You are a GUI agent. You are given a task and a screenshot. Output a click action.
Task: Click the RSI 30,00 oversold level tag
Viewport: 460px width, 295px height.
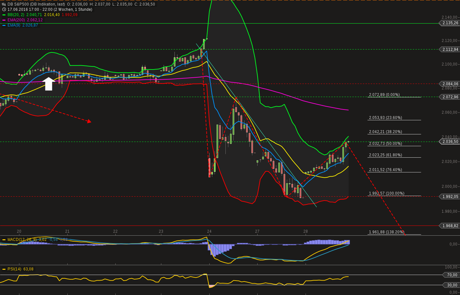[451, 285]
